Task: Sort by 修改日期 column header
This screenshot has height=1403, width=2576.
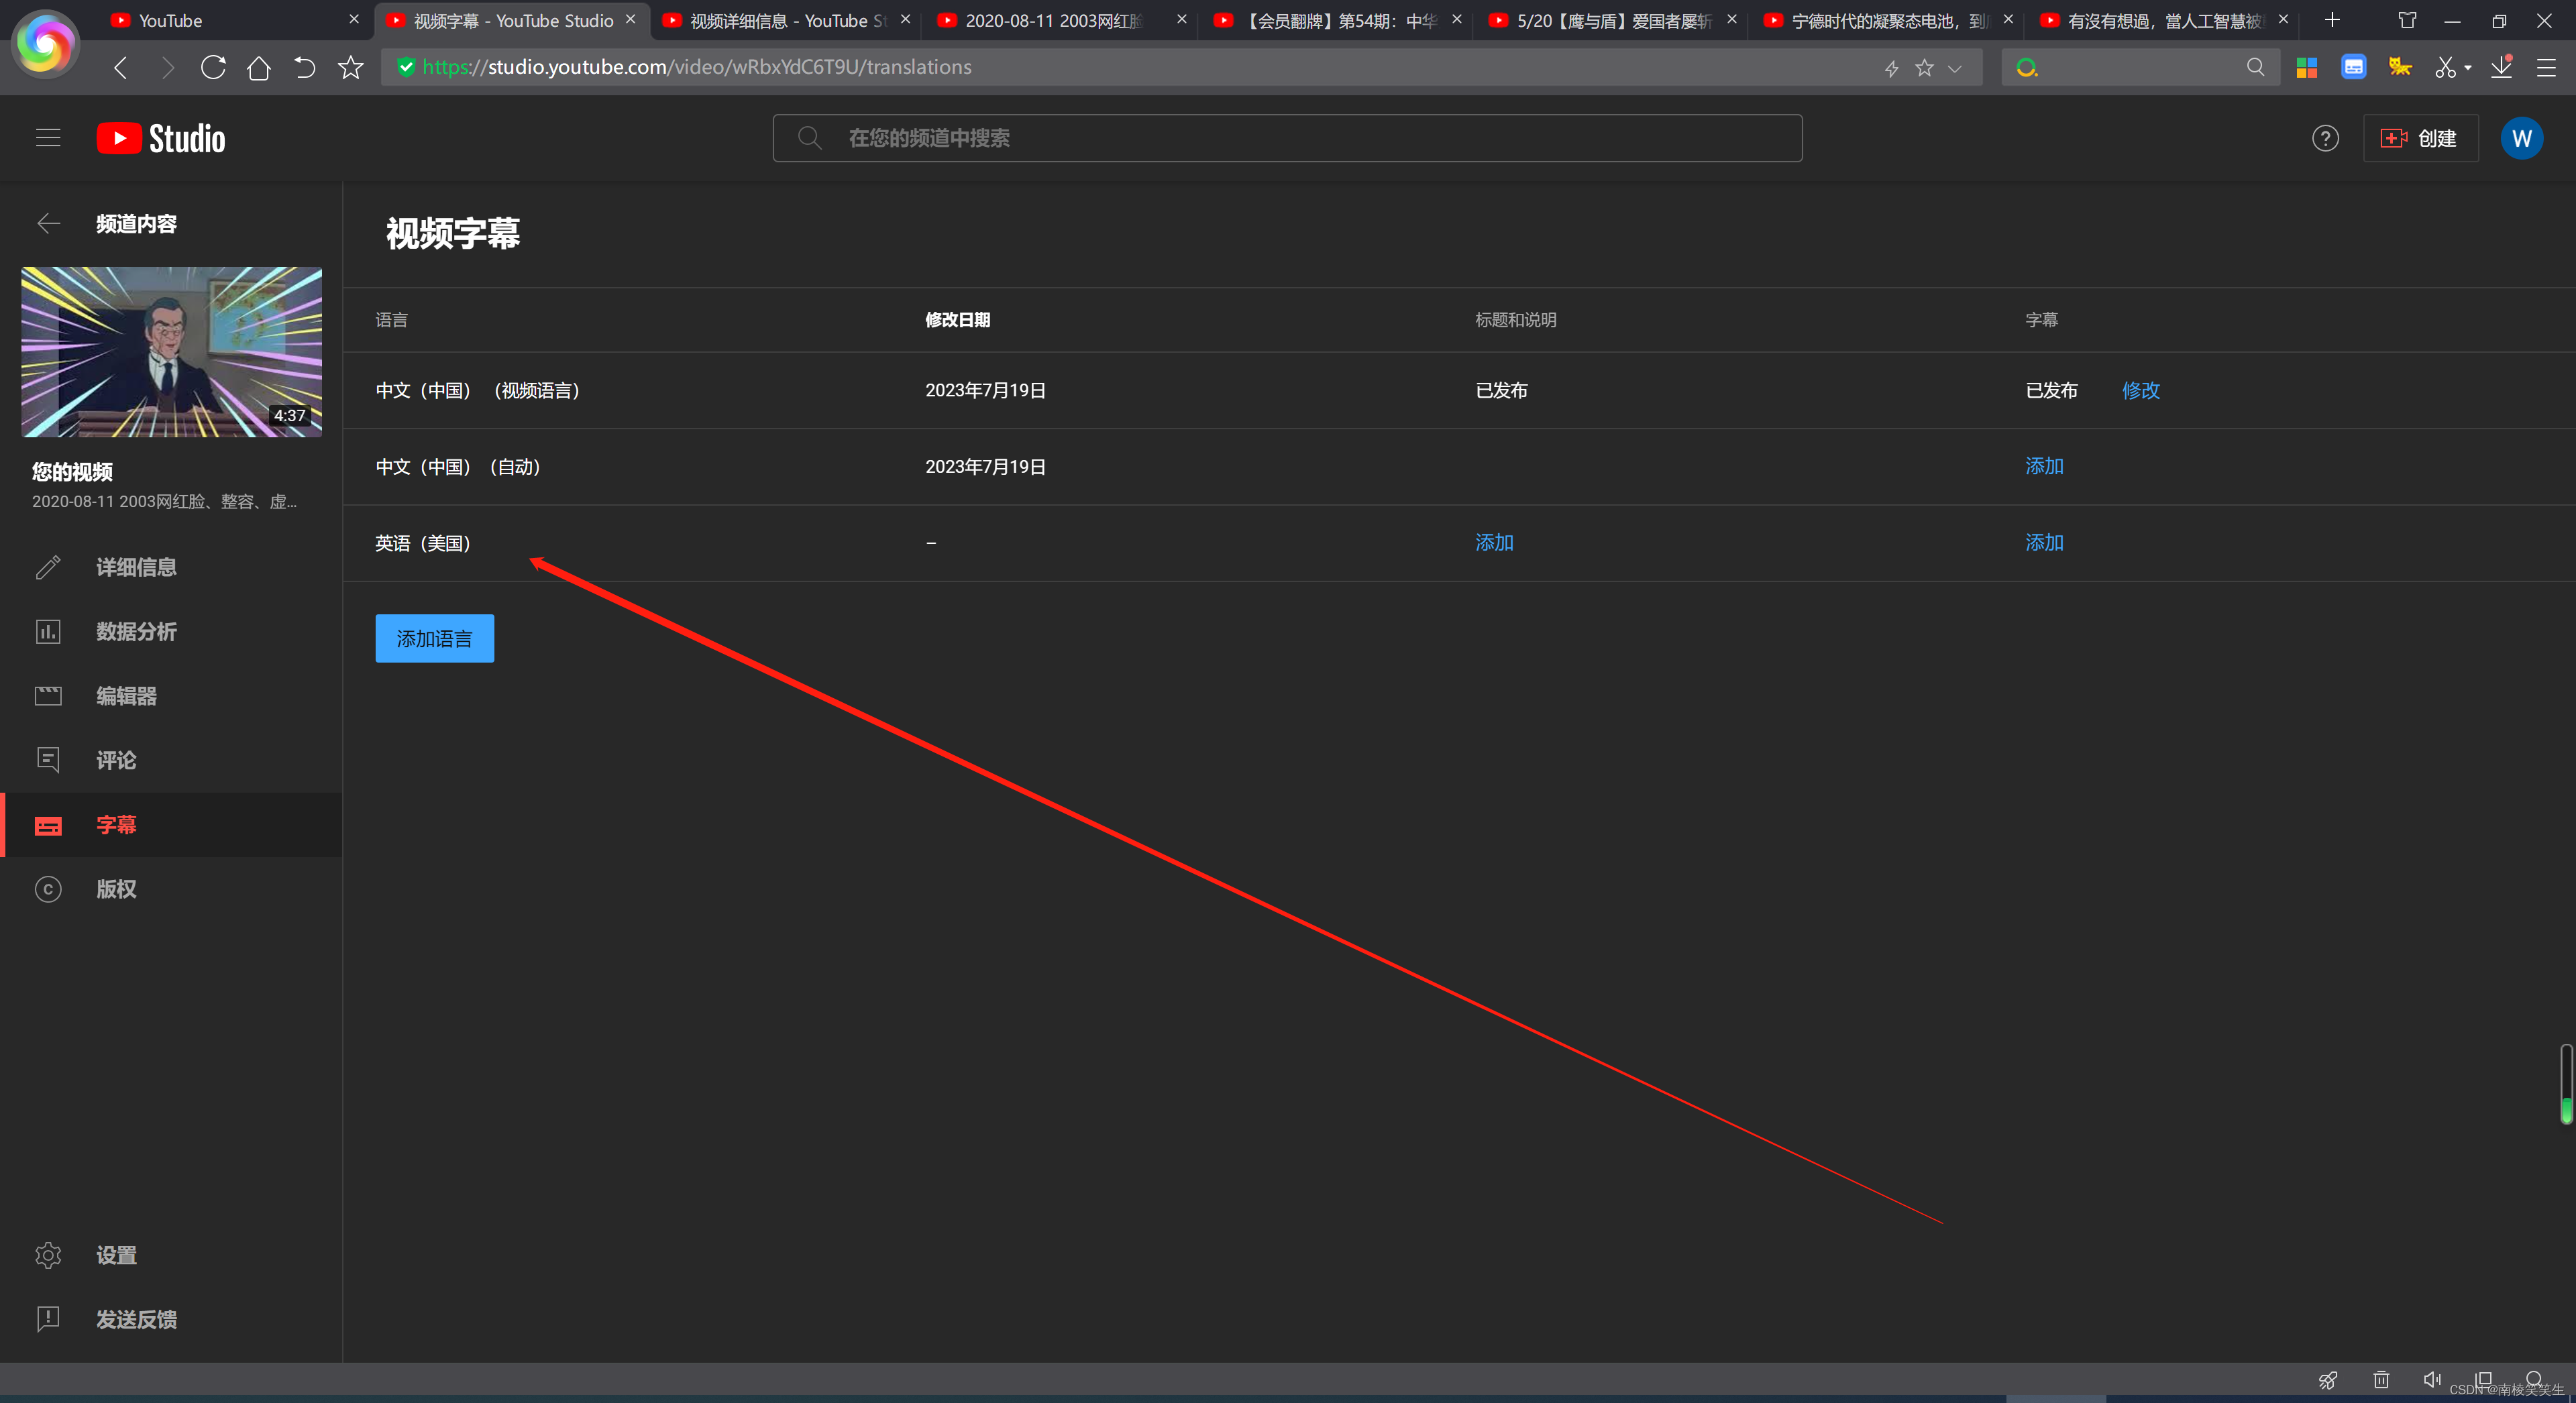Action: point(957,320)
